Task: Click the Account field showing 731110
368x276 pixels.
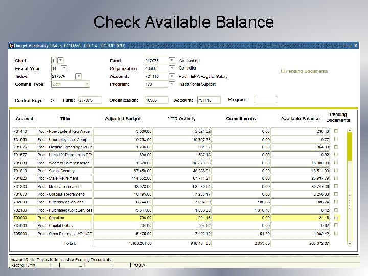Action: (156, 76)
